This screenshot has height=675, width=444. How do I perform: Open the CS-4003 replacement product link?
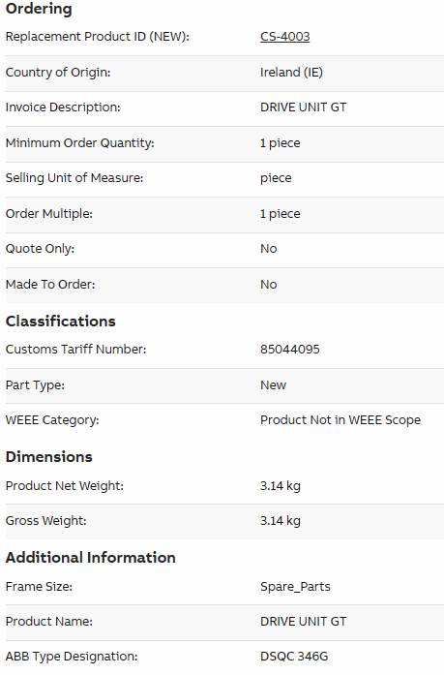click(284, 37)
